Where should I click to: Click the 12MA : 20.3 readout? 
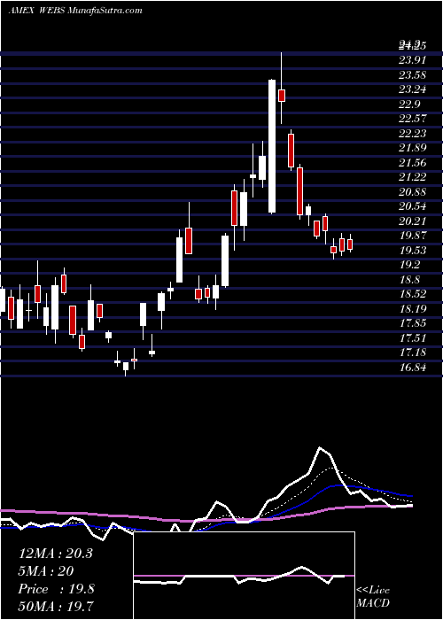coord(56,554)
